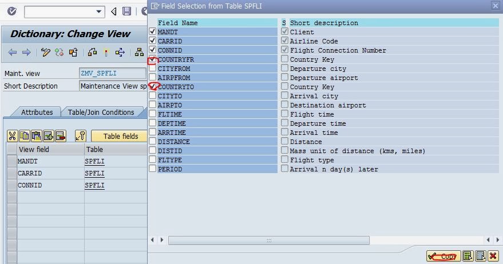Check the FLTYPE field checkbox
The width and height of the screenshot is (503, 264).
click(x=152, y=159)
